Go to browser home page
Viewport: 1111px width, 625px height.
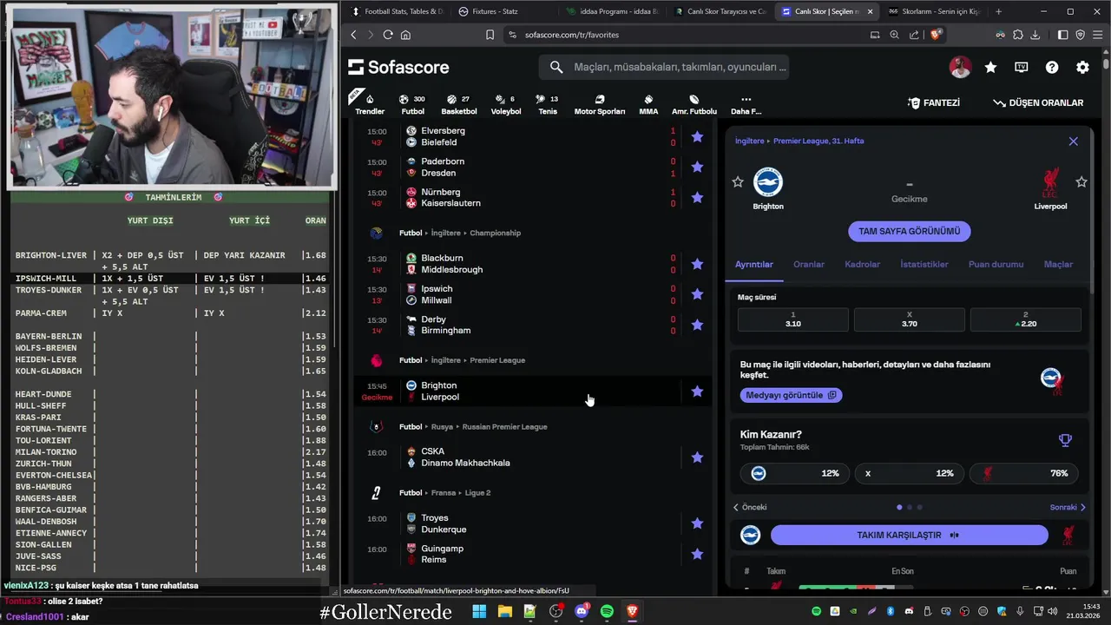pos(405,35)
